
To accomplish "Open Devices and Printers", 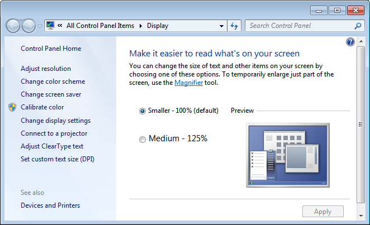I will (x=50, y=205).
